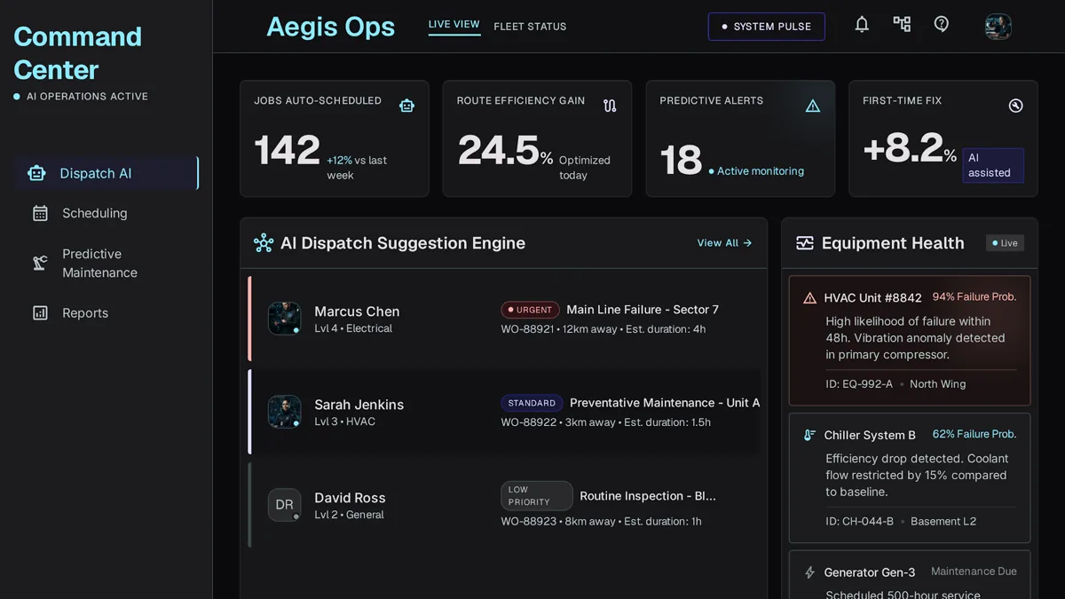Open David Ross DR initials avatar
The height and width of the screenshot is (599, 1065).
[x=285, y=505]
